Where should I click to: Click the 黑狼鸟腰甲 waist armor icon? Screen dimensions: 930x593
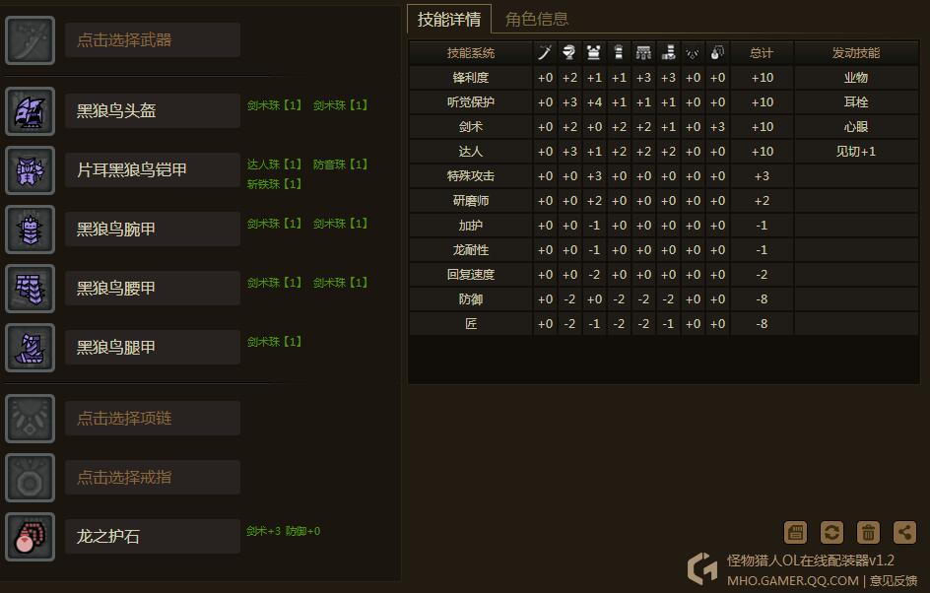tap(30, 289)
